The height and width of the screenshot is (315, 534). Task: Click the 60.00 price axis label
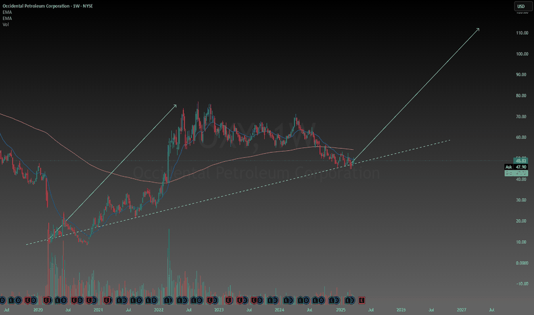521,137
